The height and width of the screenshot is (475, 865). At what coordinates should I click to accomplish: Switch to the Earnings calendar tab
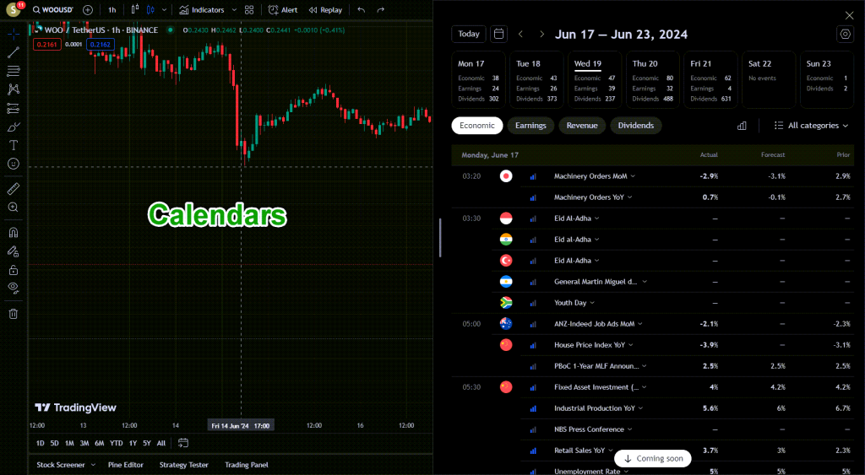coord(530,126)
